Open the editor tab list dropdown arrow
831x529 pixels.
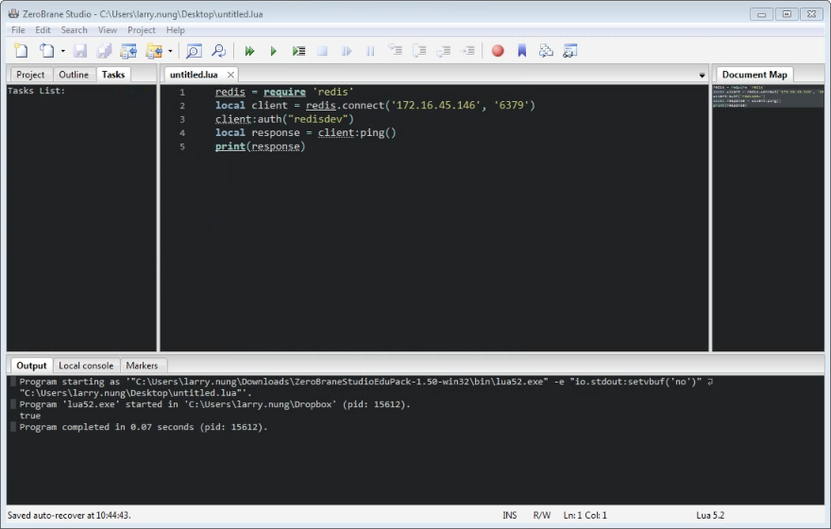[x=703, y=76]
